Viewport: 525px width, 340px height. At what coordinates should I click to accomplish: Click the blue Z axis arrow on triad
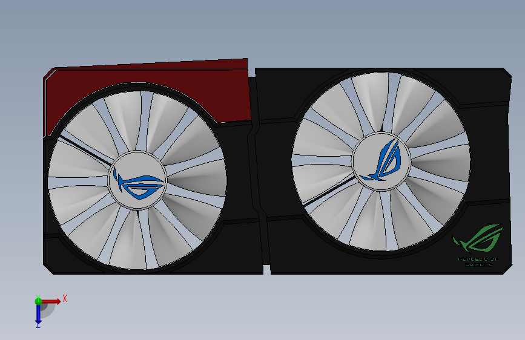pyautogui.click(x=38, y=314)
